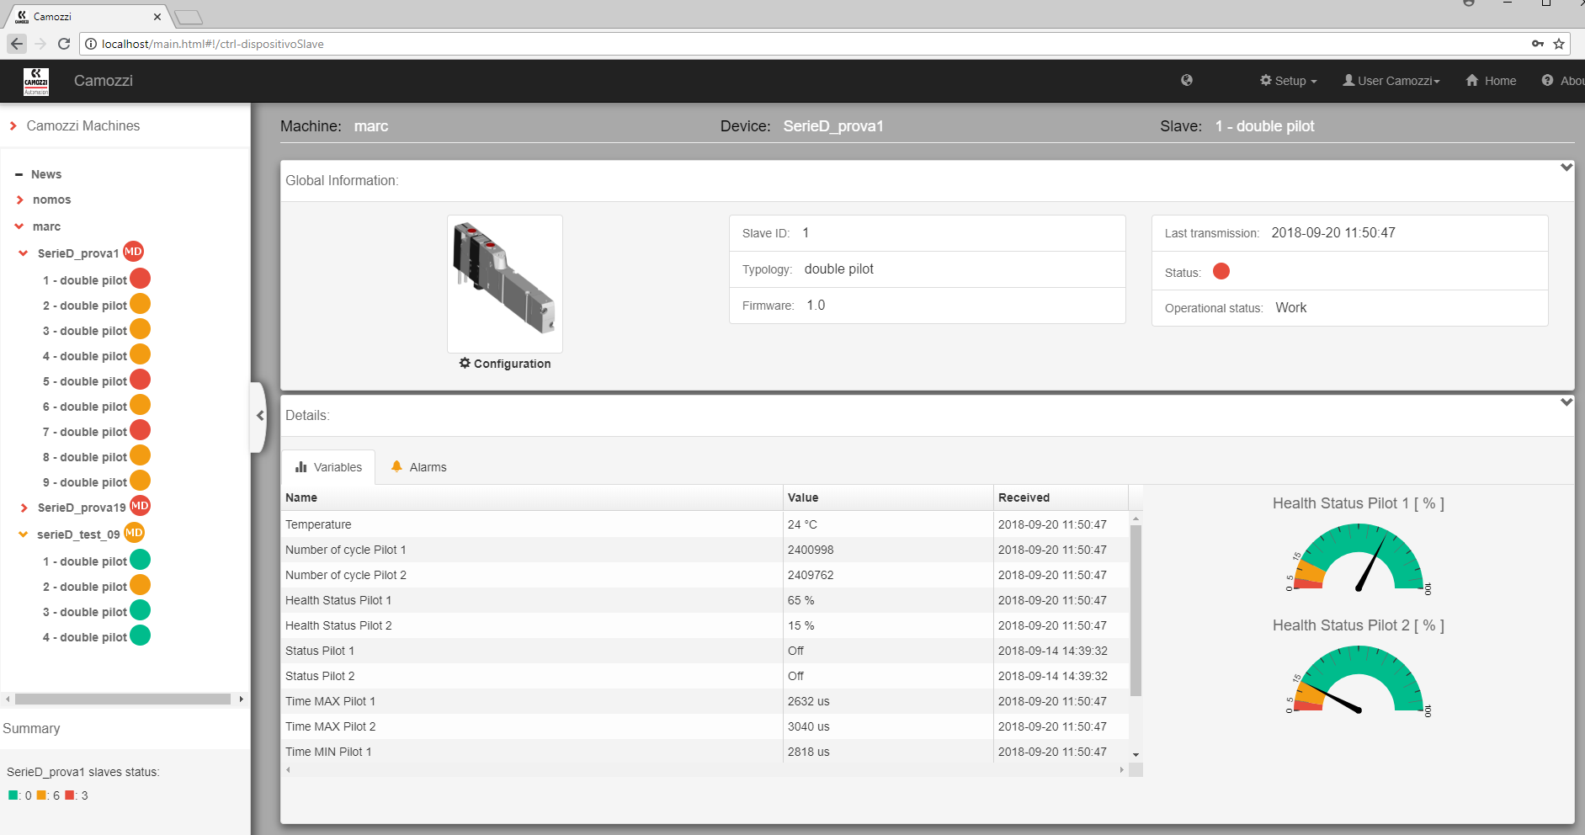This screenshot has width=1585, height=835.
Task: Open the Configuration gear link
Action: (505, 364)
